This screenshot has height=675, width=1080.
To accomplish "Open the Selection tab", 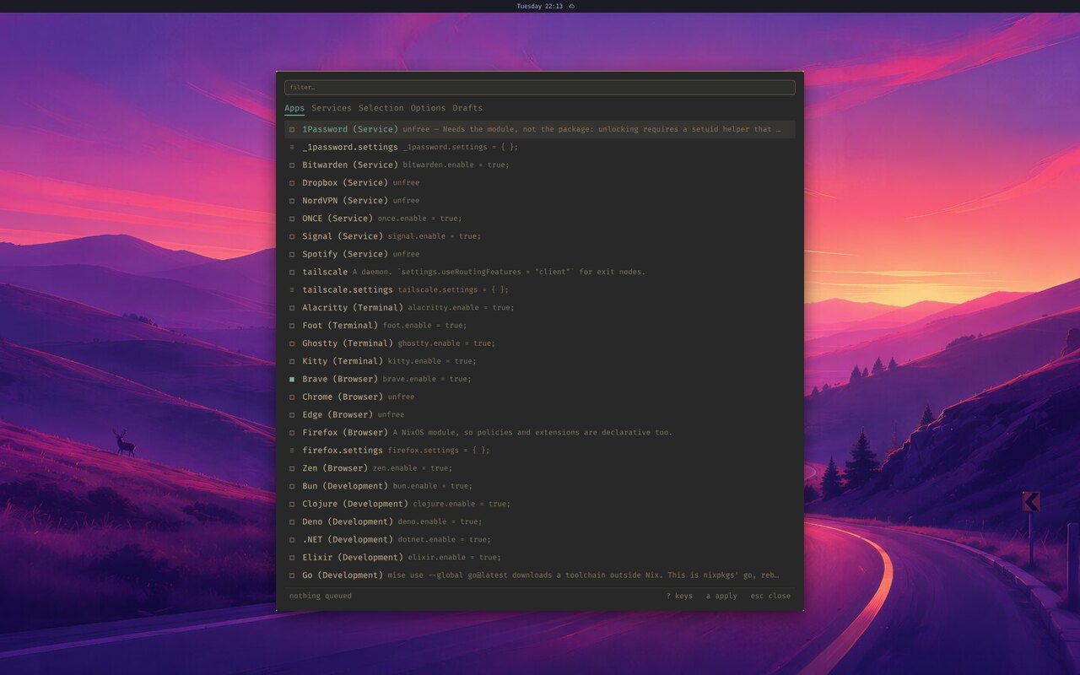I will [381, 108].
